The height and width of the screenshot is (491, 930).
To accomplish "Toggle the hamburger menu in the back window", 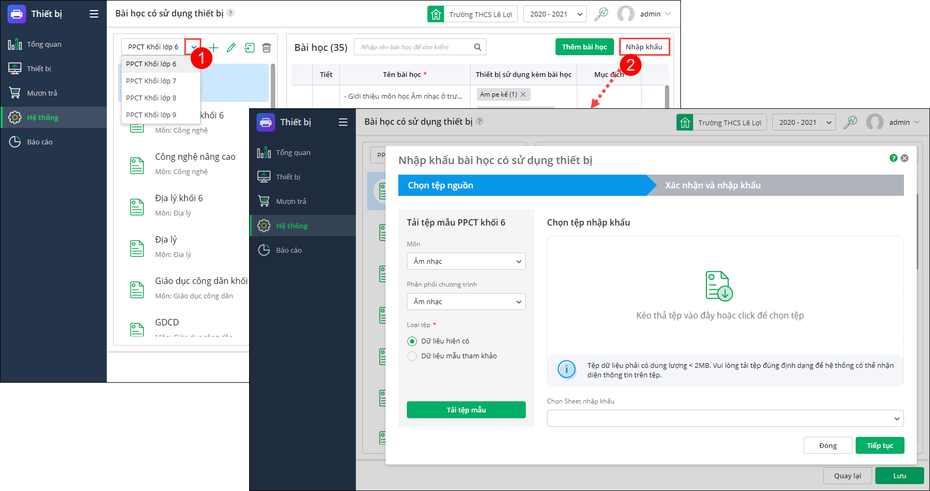I will [x=94, y=14].
